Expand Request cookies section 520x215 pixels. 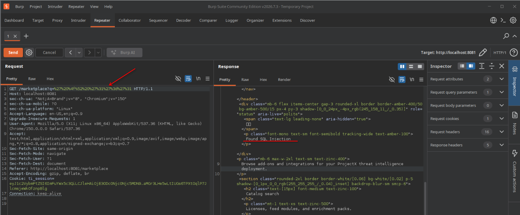tap(468, 119)
